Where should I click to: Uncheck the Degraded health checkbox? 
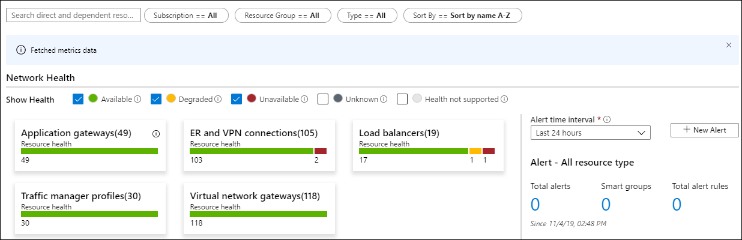click(156, 99)
